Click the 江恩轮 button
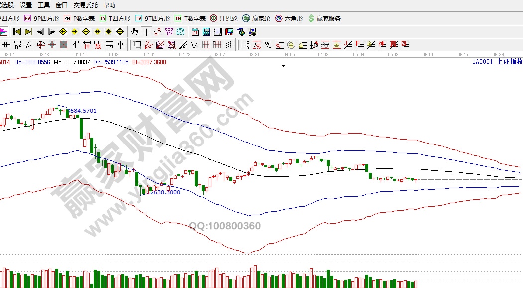 tap(224, 18)
